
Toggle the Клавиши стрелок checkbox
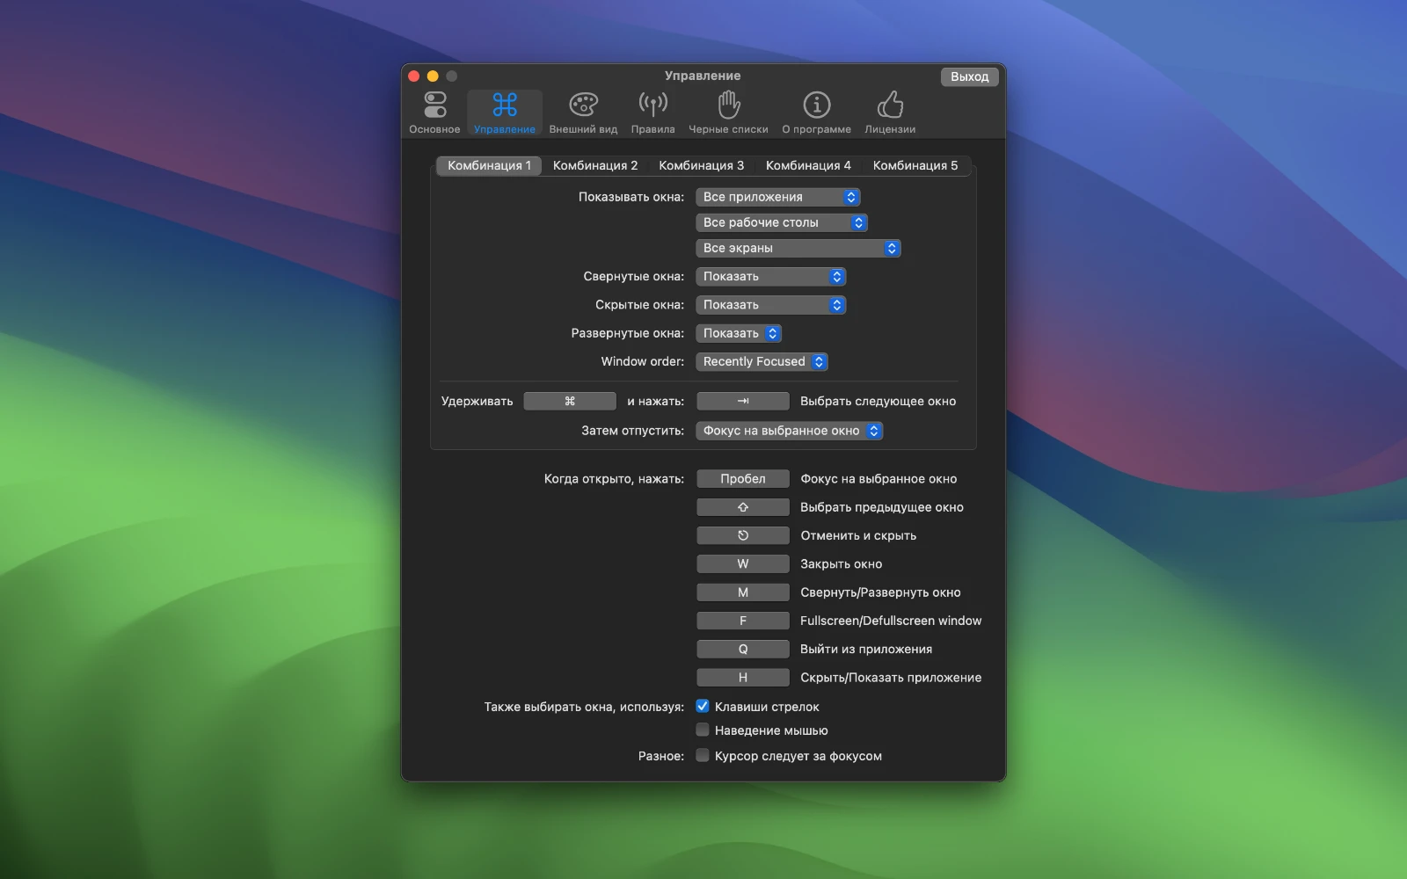tap(702, 706)
